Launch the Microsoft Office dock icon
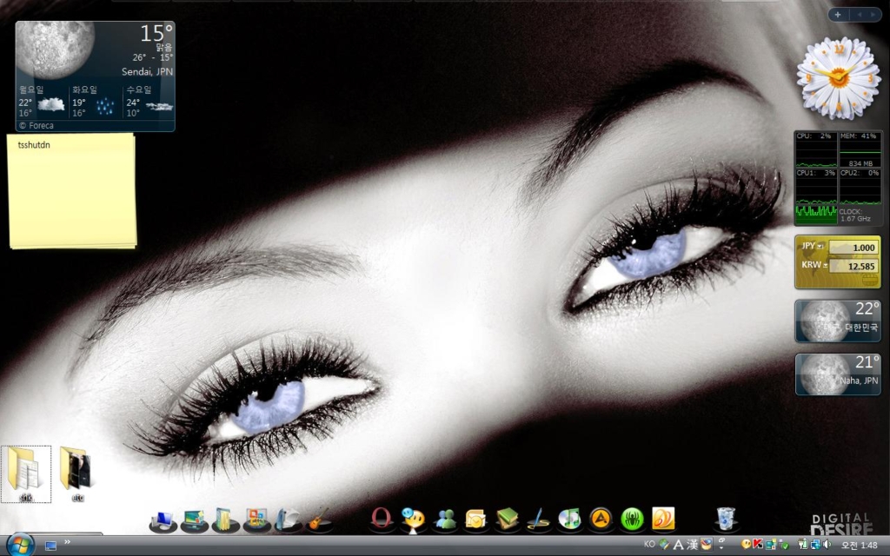 (x=256, y=520)
